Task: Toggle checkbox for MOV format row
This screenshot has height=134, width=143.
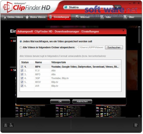Action: click(22, 82)
